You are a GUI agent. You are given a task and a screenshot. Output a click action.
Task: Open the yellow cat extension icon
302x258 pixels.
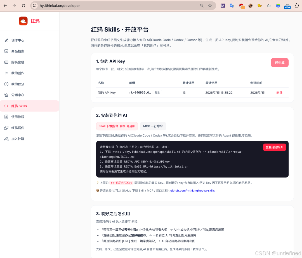(x=259, y=6)
